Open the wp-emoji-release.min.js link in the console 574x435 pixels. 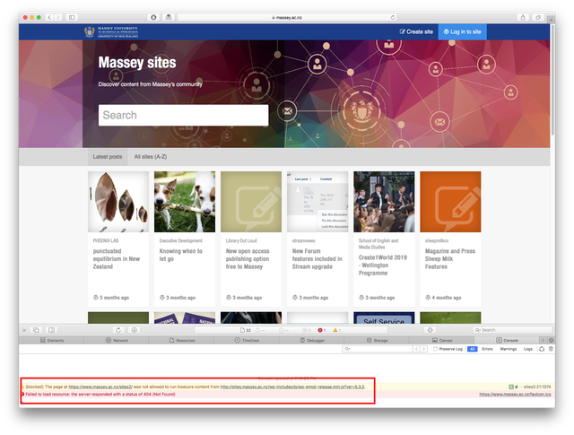click(x=292, y=387)
